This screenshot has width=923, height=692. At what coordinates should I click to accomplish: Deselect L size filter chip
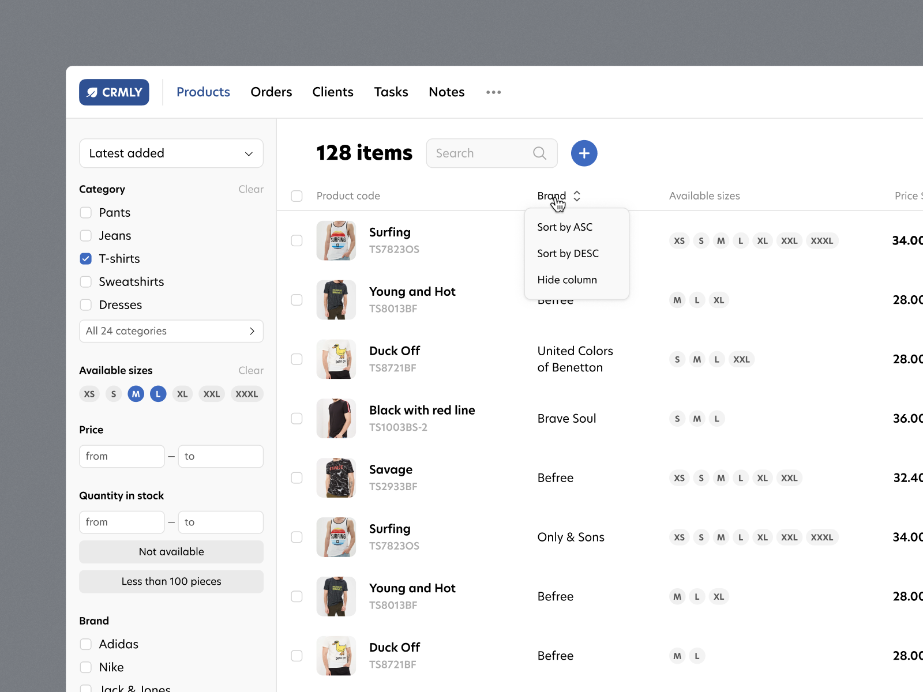[x=158, y=394]
